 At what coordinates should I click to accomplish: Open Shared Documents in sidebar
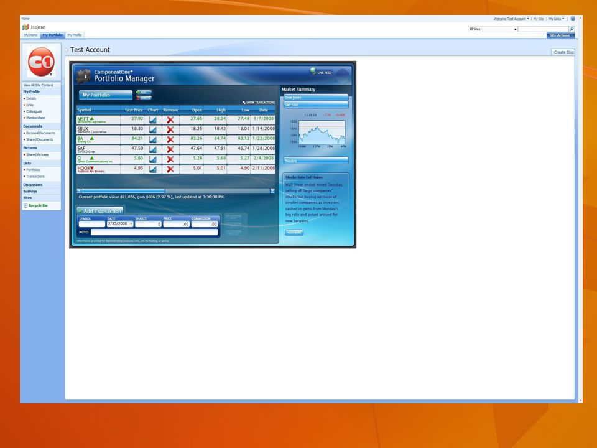(x=39, y=140)
